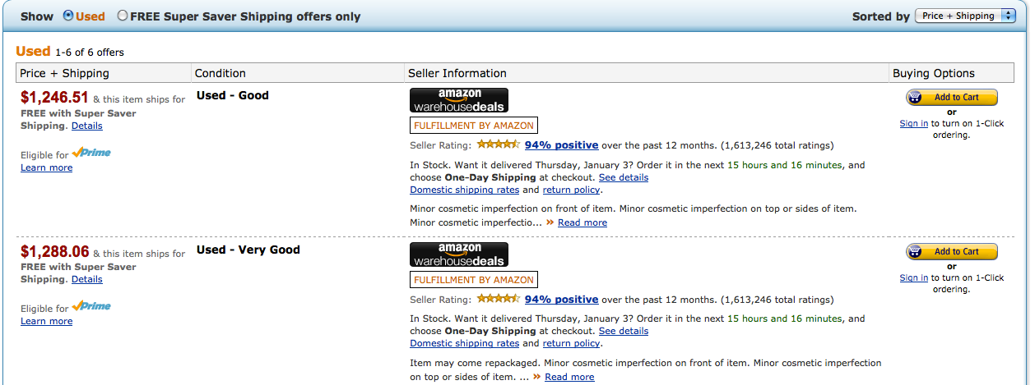1035x385 pixels.
Task: Click the Prime logo in first offer
Action: click(x=91, y=153)
